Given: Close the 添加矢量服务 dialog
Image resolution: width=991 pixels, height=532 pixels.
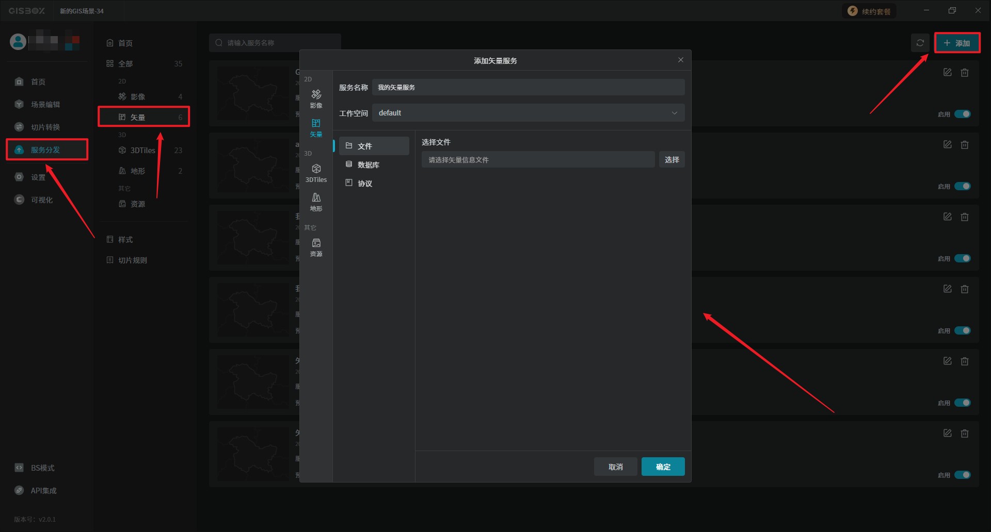Looking at the screenshot, I should [x=680, y=60].
